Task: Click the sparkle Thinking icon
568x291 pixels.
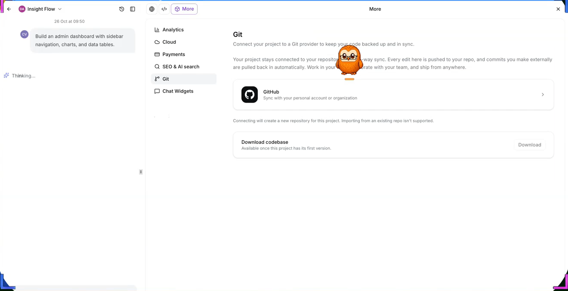Action: (x=6, y=76)
